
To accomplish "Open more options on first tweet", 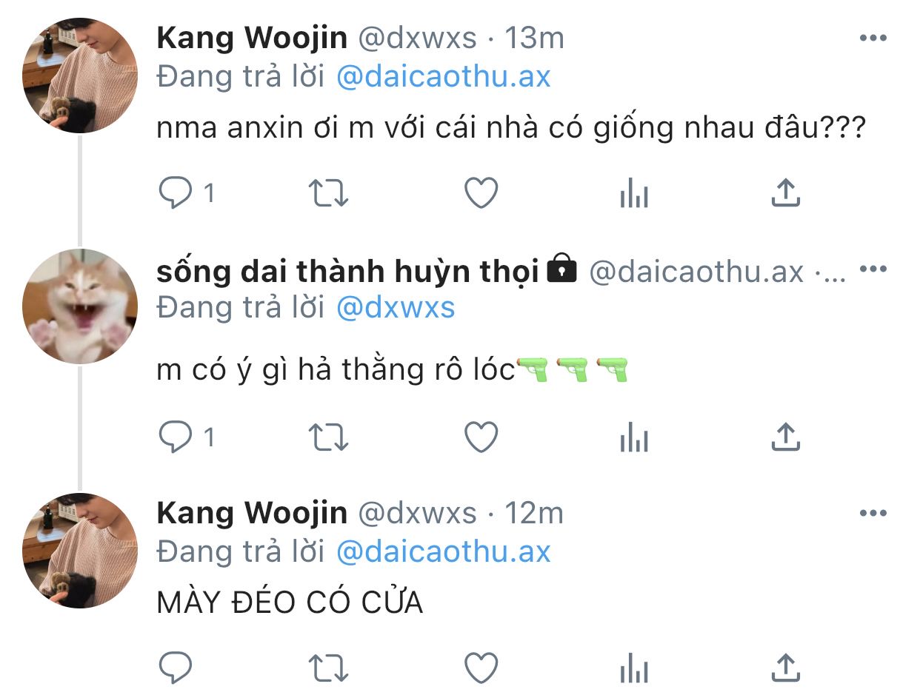I will coord(873,38).
